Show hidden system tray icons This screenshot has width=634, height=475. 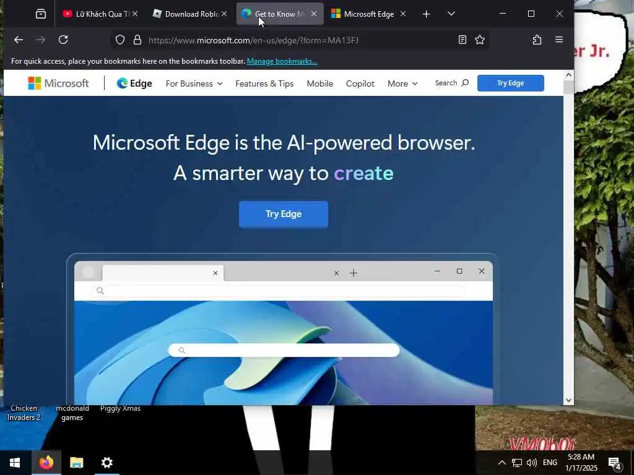502,463
